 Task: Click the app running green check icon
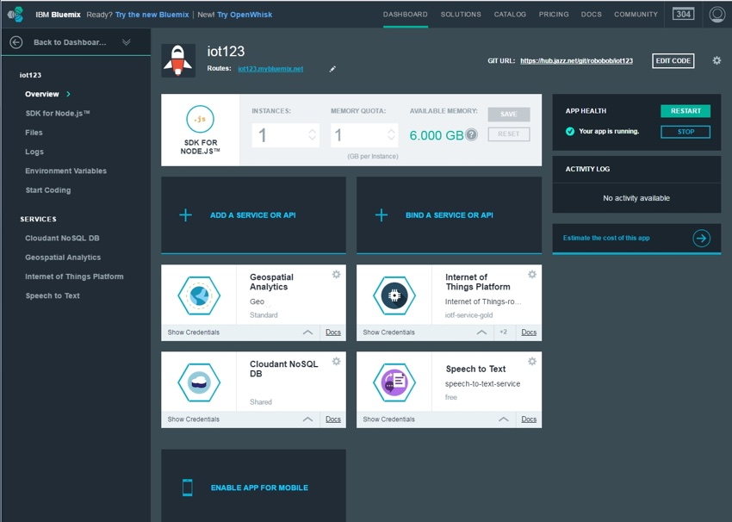click(x=570, y=131)
